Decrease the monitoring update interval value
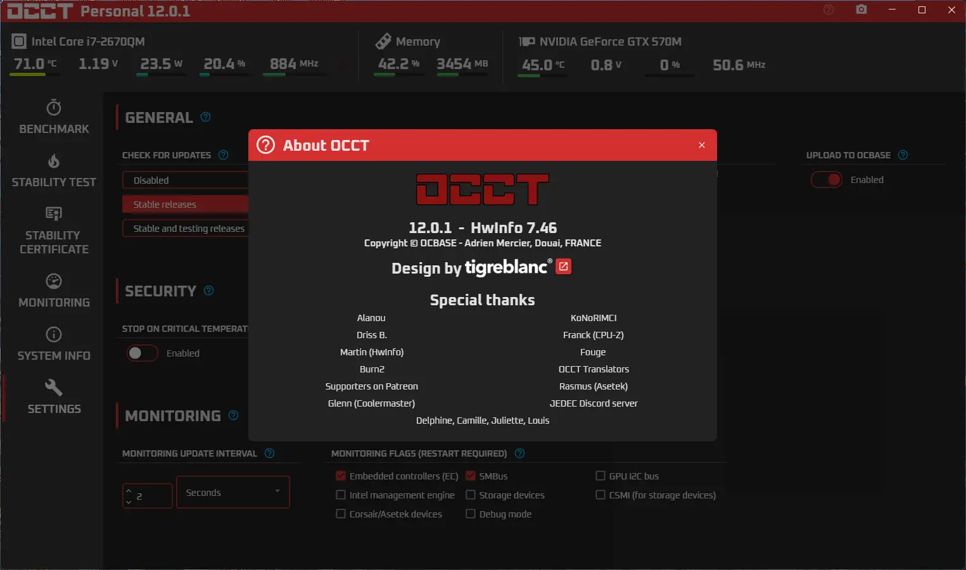The width and height of the screenshot is (966, 570). (129, 502)
